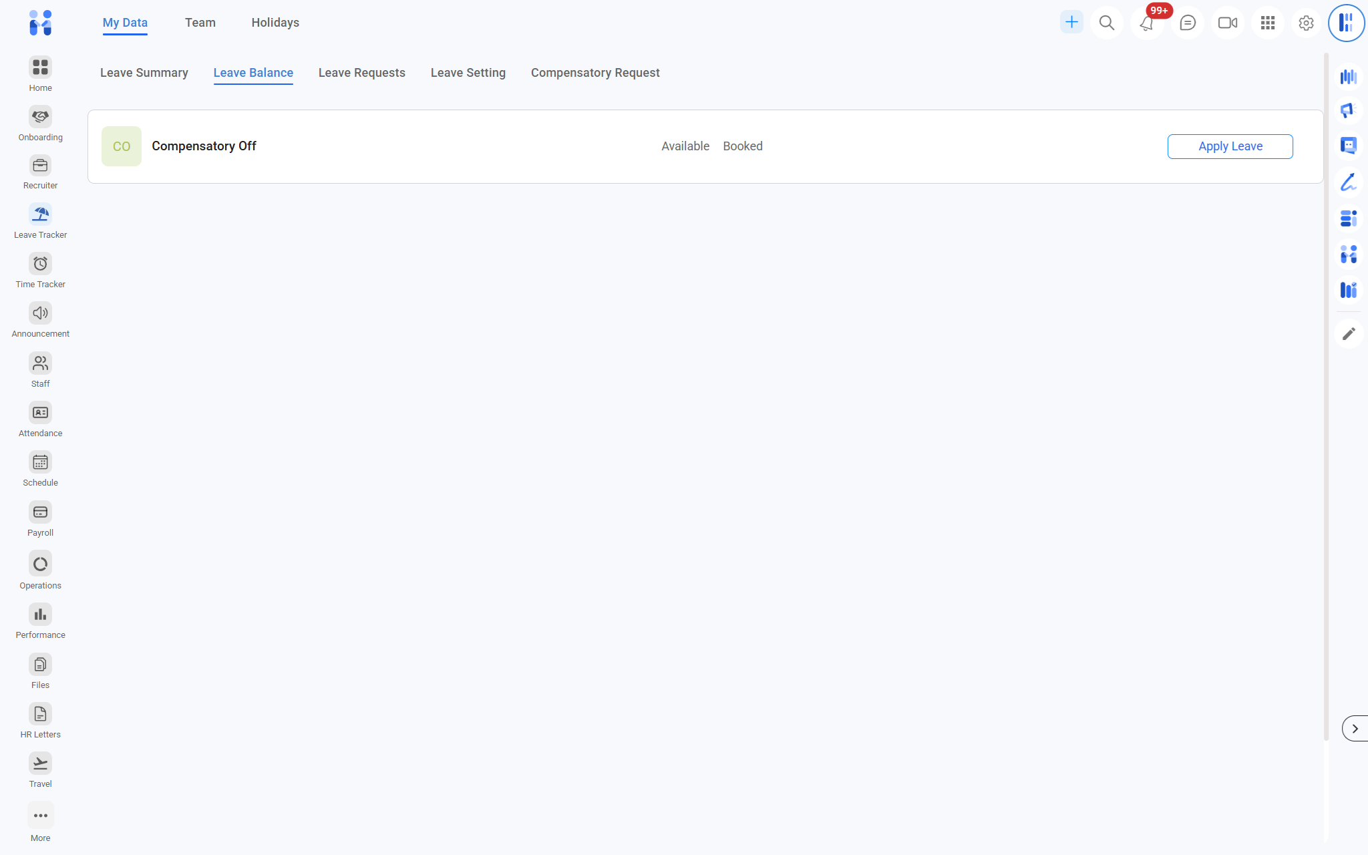Click the search magnifier icon
Viewport: 1368px width, 855px height.
[x=1107, y=23]
